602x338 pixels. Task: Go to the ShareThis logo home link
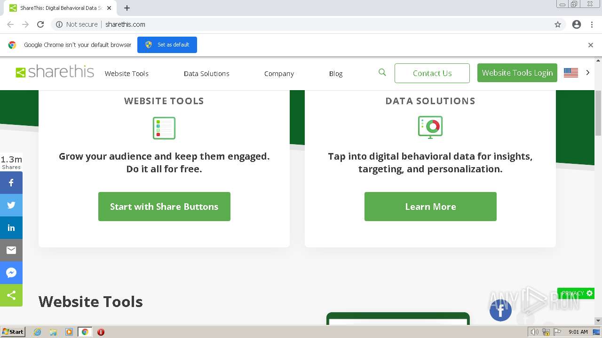click(x=55, y=72)
